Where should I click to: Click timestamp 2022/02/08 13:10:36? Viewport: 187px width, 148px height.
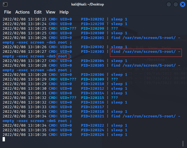click(25, 135)
